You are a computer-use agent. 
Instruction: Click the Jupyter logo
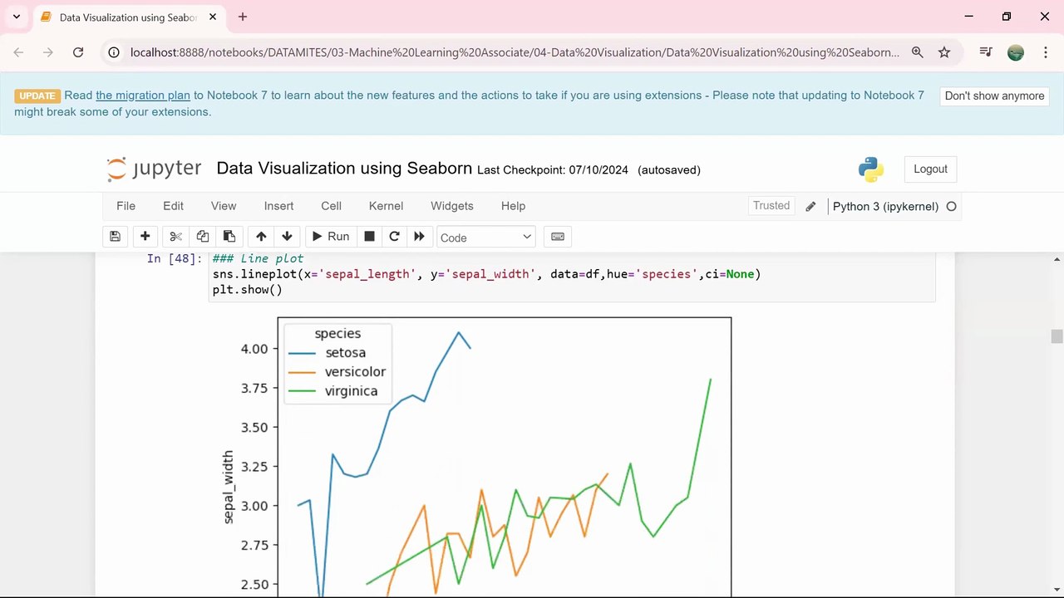[x=155, y=169]
